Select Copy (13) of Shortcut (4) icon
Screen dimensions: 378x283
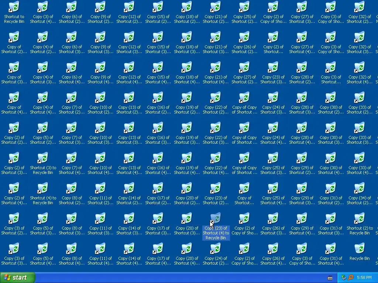click(x=129, y=163)
